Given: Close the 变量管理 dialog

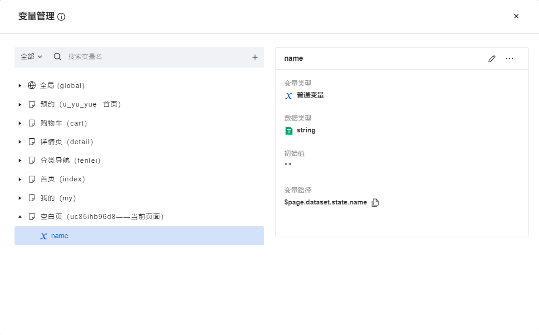Looking at the screenshot, I should pos(516,16).
